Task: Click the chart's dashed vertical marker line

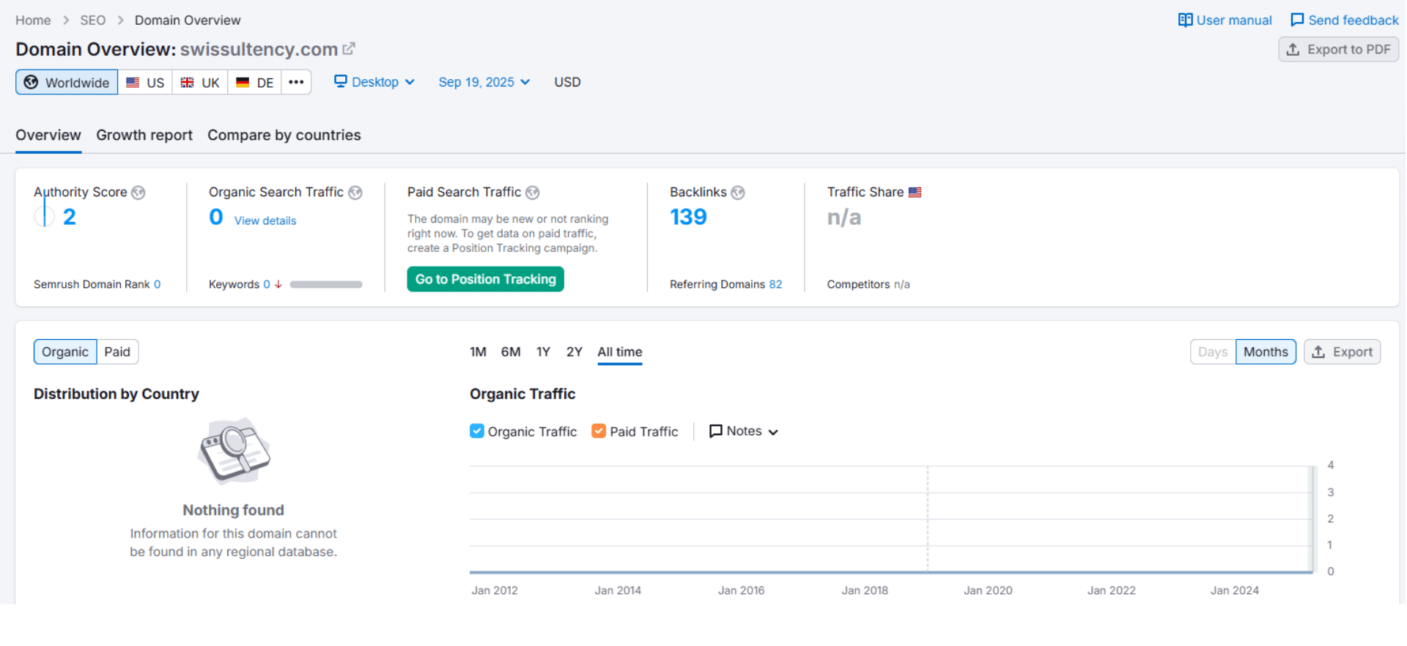Action: (x=928, y=519)
